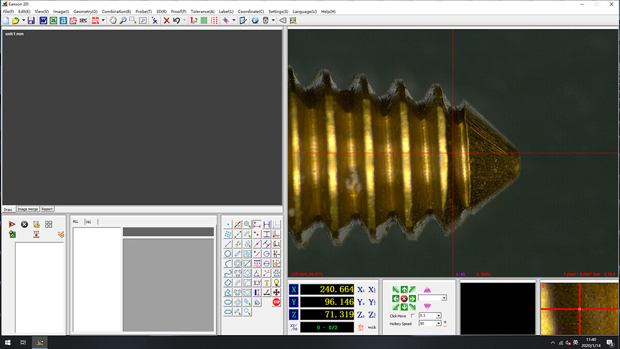Open dropdown arrow next to Open folder icon
The image size is (620, 349).
[24, 20]
